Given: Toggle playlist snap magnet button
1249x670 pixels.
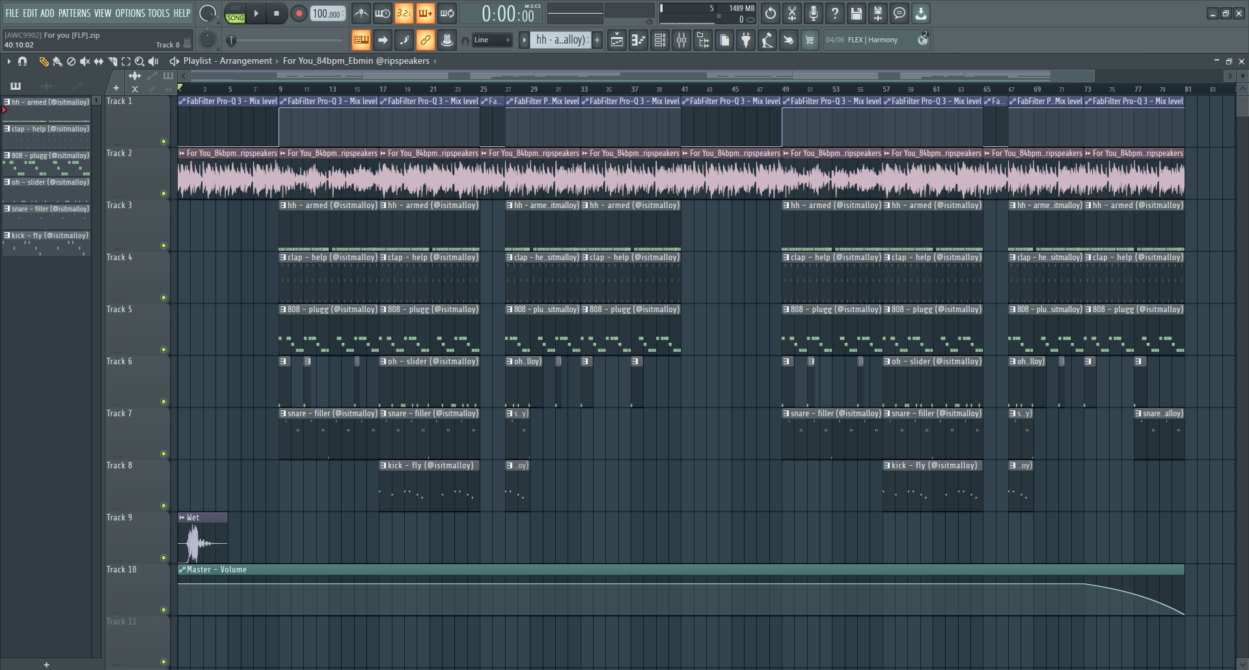Looking at the screenshot, I should (x=22, y=61).
